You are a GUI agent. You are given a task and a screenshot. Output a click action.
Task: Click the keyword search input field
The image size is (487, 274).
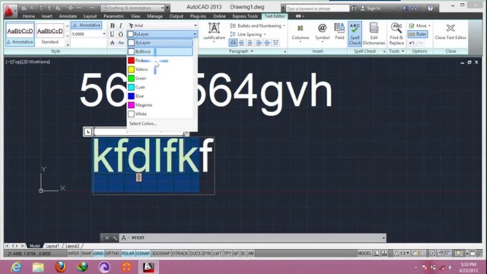point(317,8)
